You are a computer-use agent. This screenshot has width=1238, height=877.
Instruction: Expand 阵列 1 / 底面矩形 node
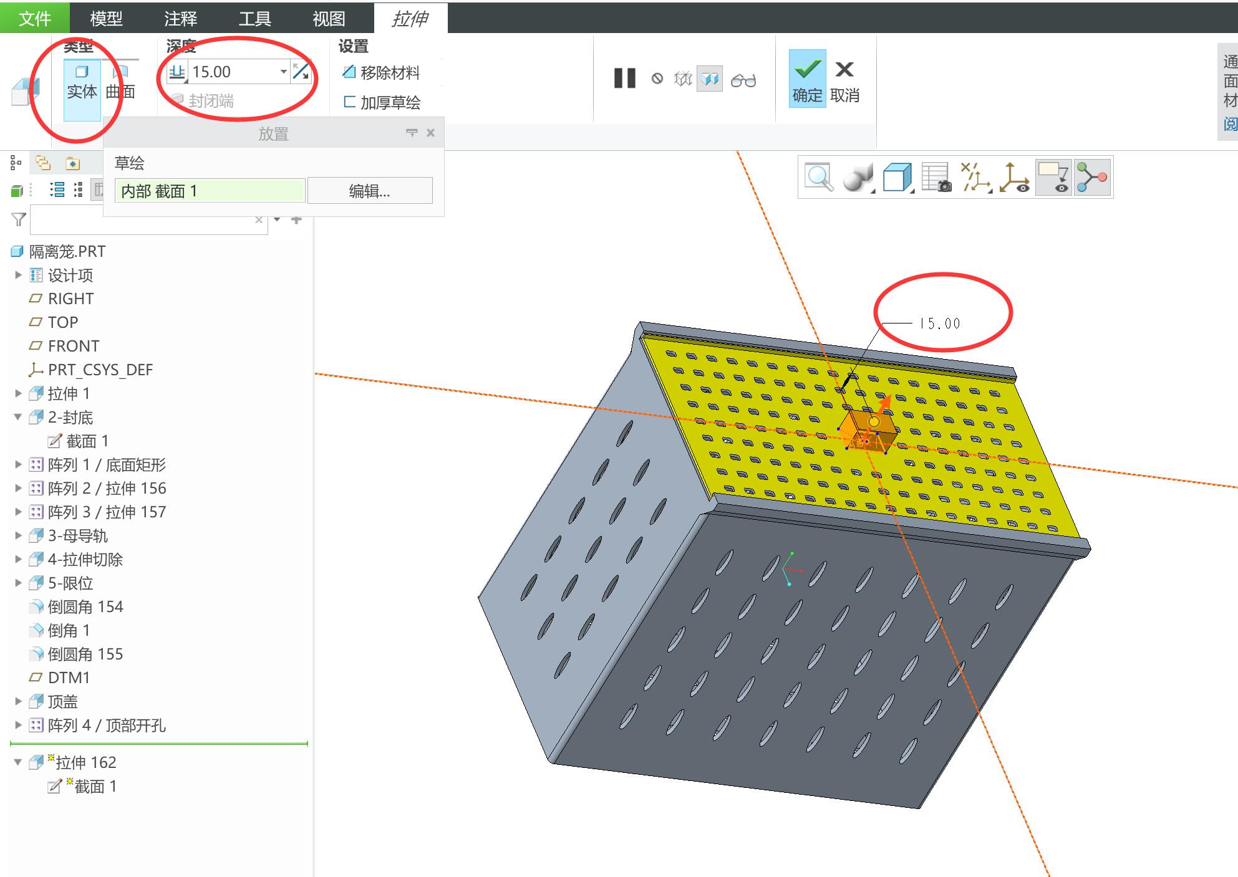pyautogui.click(x=18, y=464)
